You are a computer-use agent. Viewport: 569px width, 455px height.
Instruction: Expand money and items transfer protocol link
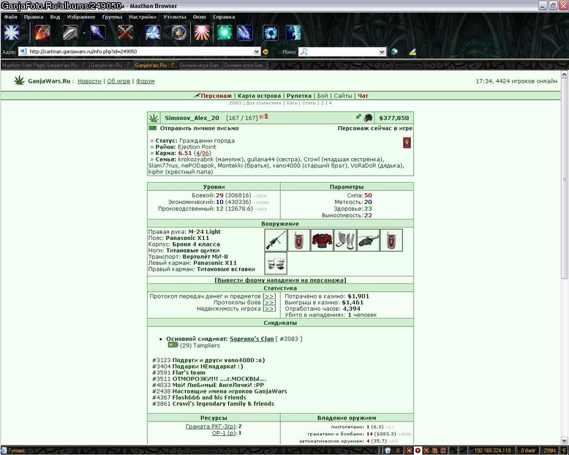[x=269, y=296]
